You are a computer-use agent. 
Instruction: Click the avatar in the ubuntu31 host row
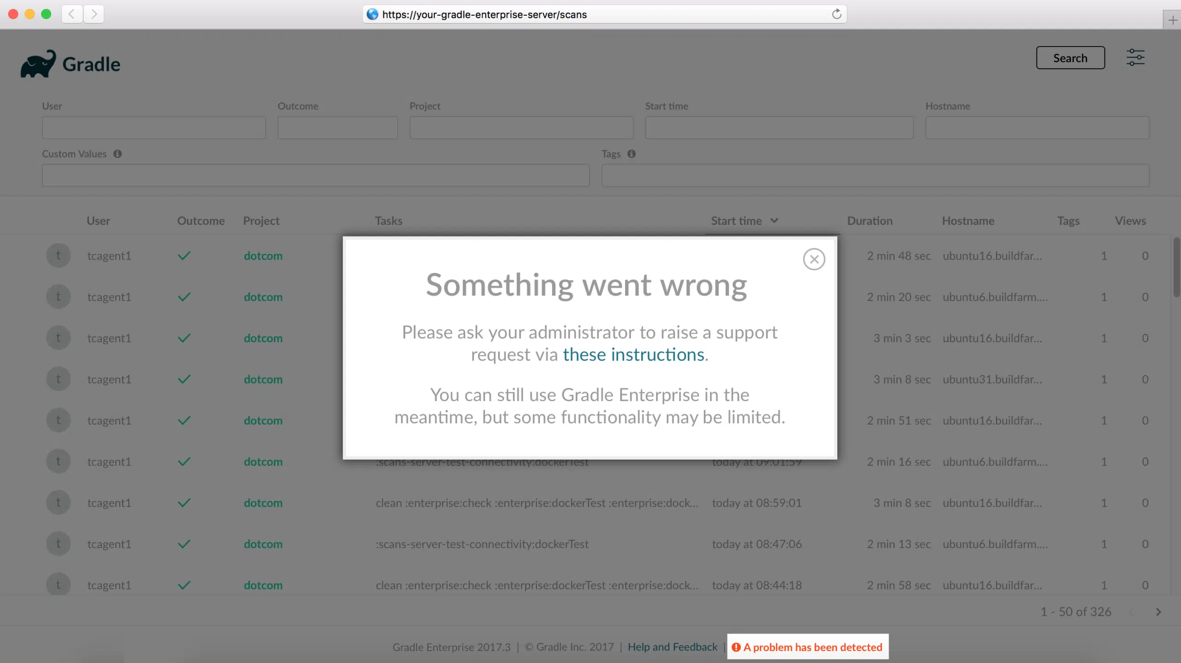58,379
